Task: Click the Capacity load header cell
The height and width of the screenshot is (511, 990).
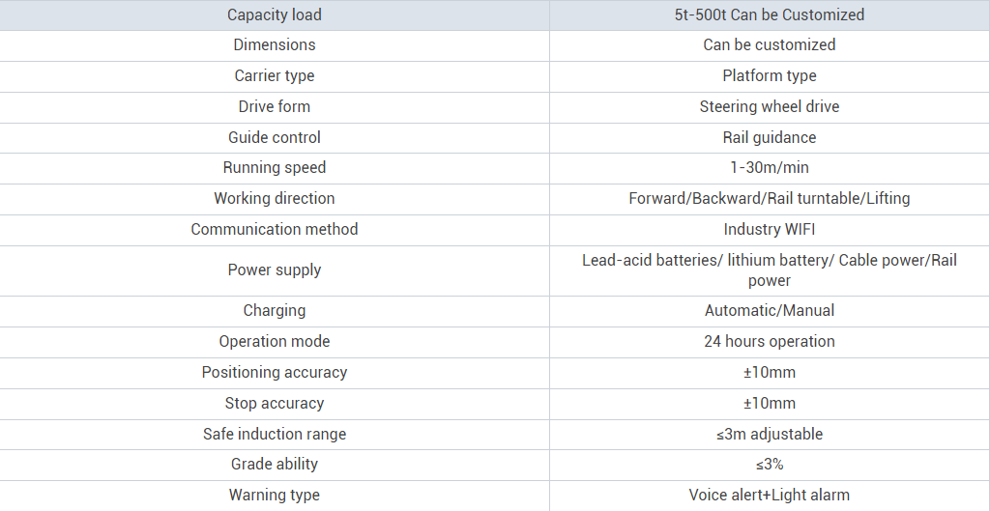Action: (275, 14)
